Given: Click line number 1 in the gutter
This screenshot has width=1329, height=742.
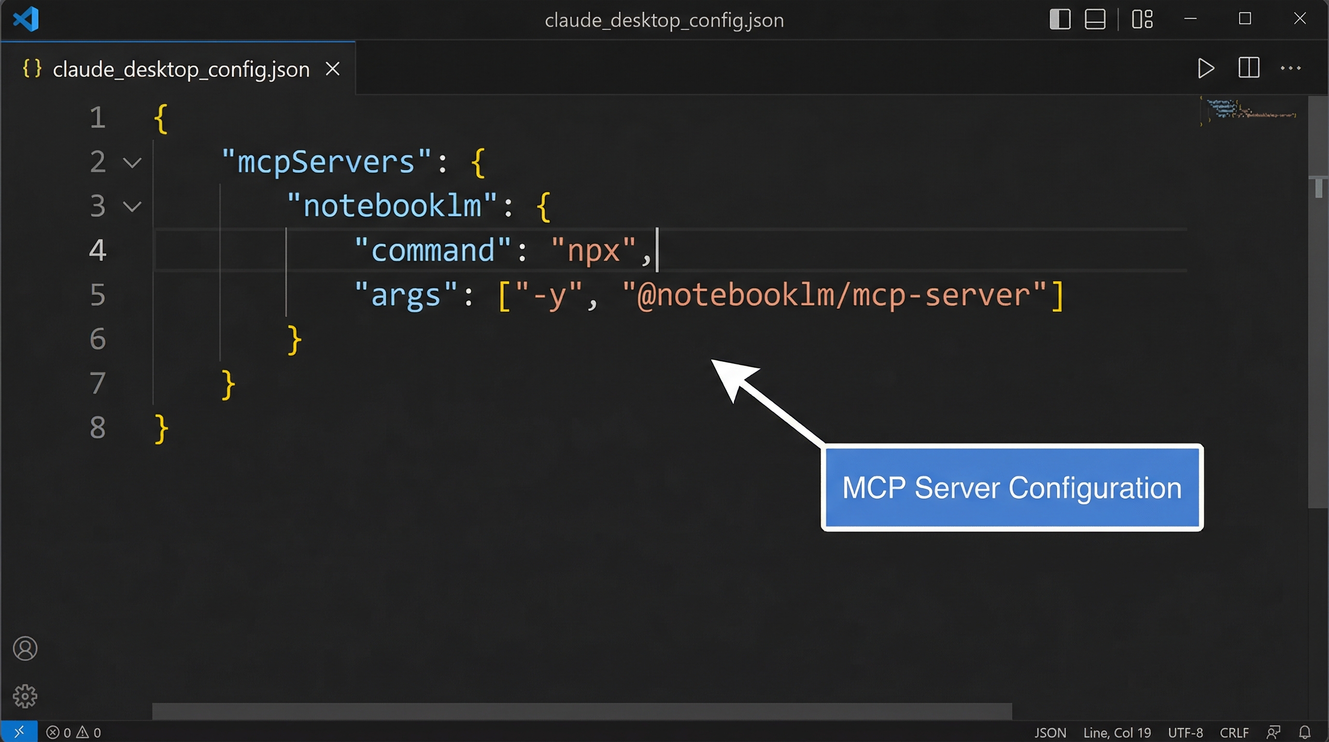Looking at the screenshot, I should (x=98, y=117).
